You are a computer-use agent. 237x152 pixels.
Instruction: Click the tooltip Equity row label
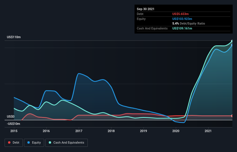tap(141, 19)
